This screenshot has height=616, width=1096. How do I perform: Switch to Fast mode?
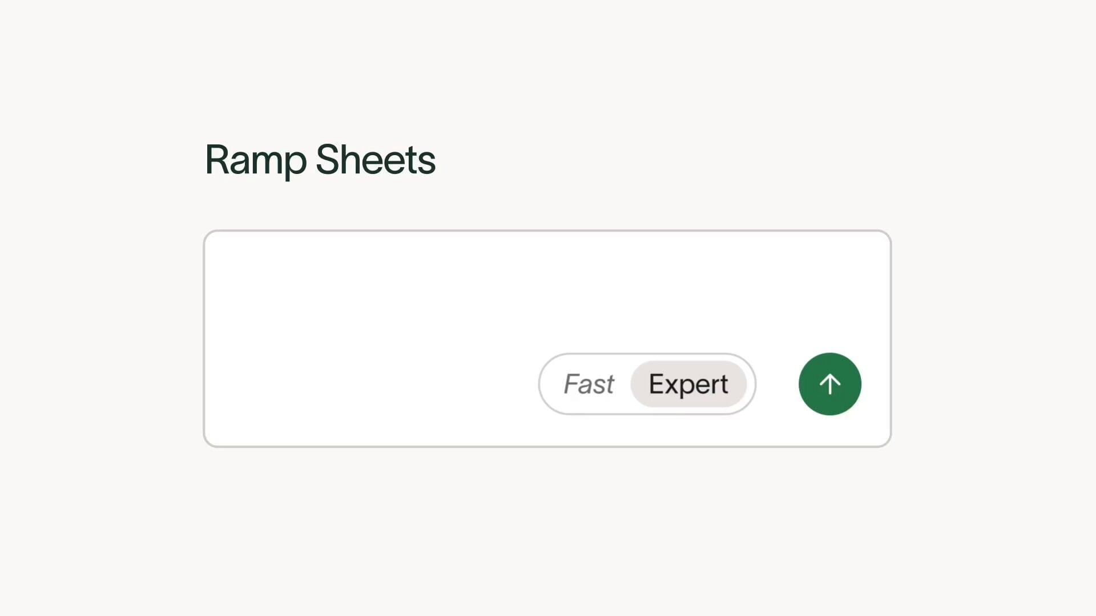589,384
